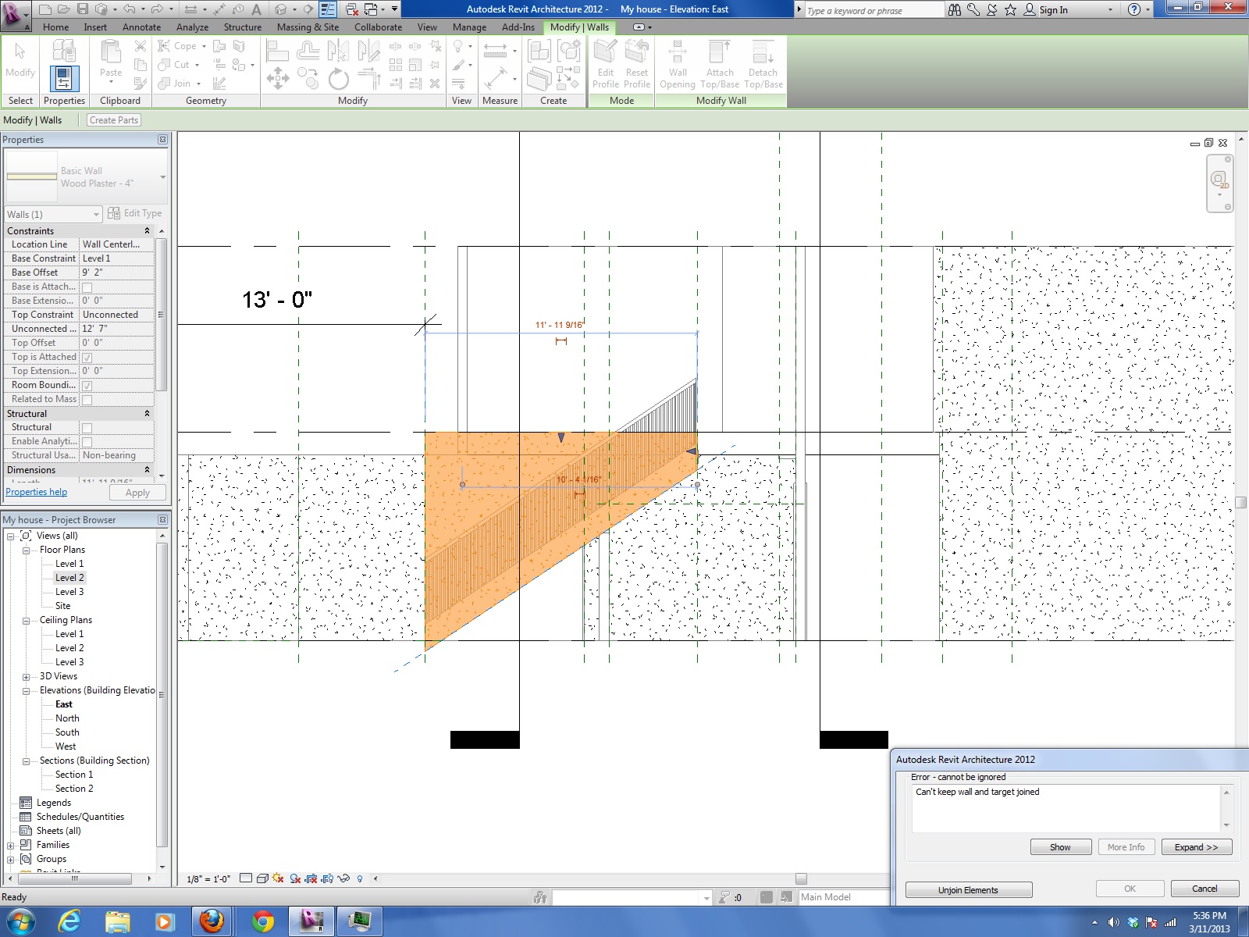Open the Home ribbon tab
The image size is (1249, 937).
pos(55,27)
